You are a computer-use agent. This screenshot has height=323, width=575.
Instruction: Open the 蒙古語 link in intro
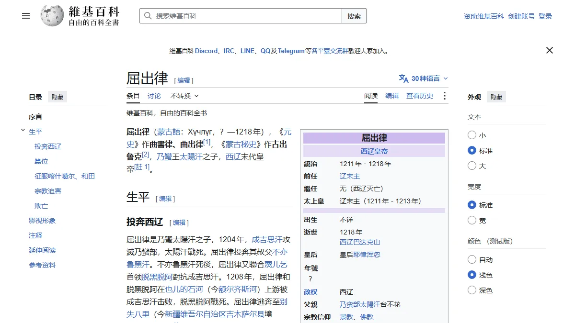(x=168, y=132)
